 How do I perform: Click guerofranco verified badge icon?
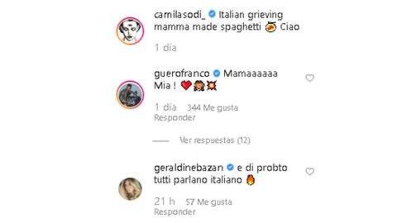click(216, 73)
